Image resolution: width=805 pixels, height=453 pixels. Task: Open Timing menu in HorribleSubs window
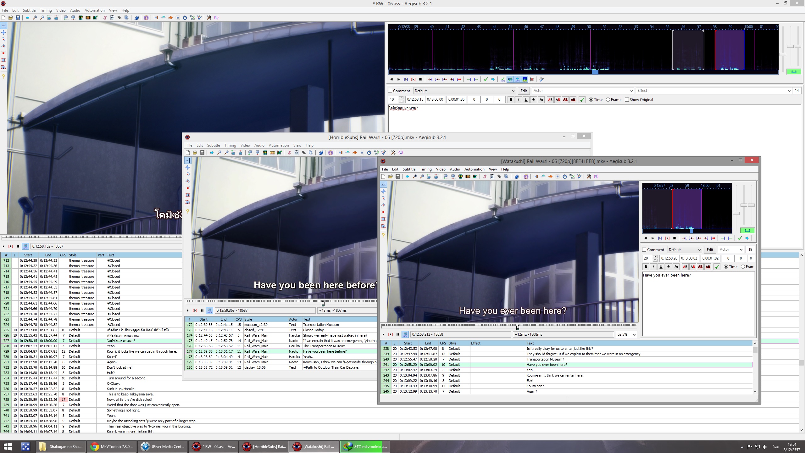(x=230, y=145)
